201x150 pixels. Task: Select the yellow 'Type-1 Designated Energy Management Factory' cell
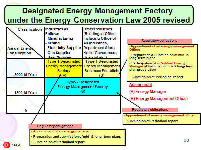pos(64,68)
